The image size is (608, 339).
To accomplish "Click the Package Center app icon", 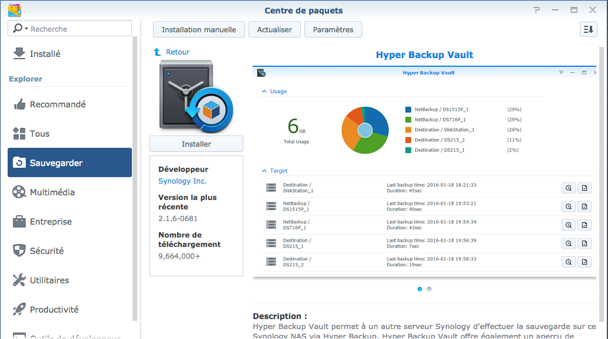I will click(15, 10).
